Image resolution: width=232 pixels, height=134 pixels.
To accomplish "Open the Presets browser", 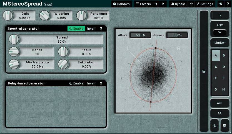I will coord(143,4).
